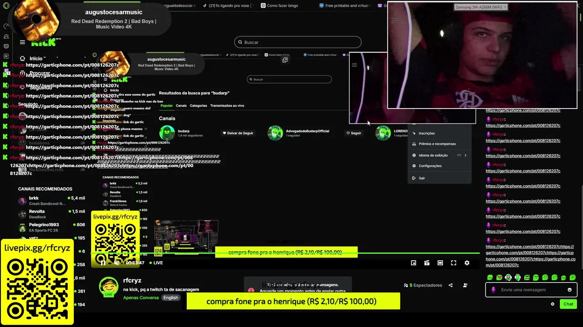Toggle fullscreen on the stream player
583x327 pixels.
click(x=454, y=263)
